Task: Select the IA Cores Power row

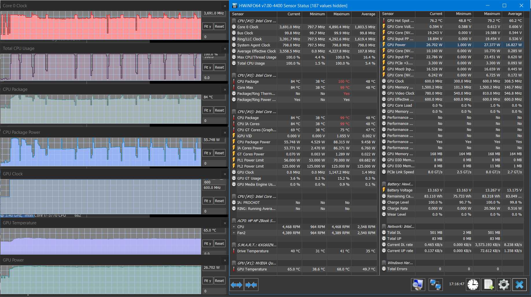Action: pyautogui.click(x=304, y=148)
